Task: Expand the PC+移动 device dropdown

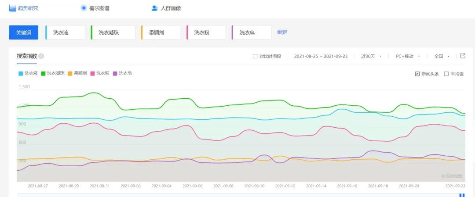Action: point(408,56)
